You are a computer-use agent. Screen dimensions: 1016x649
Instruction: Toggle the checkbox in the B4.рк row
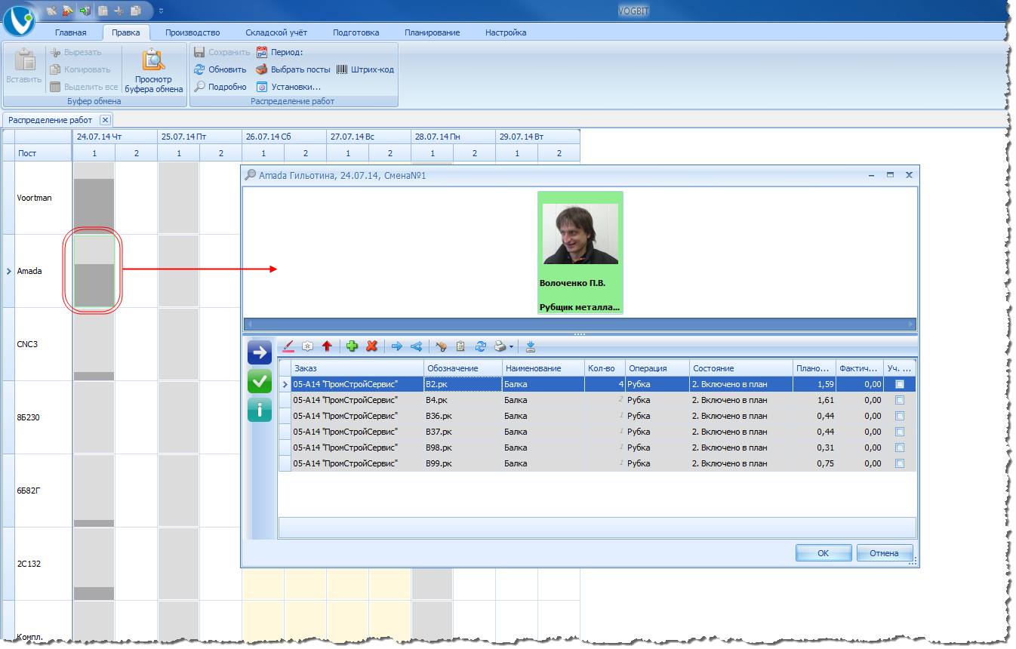(x=899, y=400)
